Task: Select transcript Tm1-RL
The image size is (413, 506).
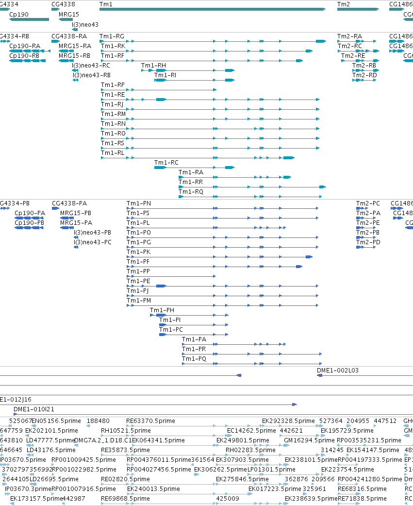Action: [198, 157]
